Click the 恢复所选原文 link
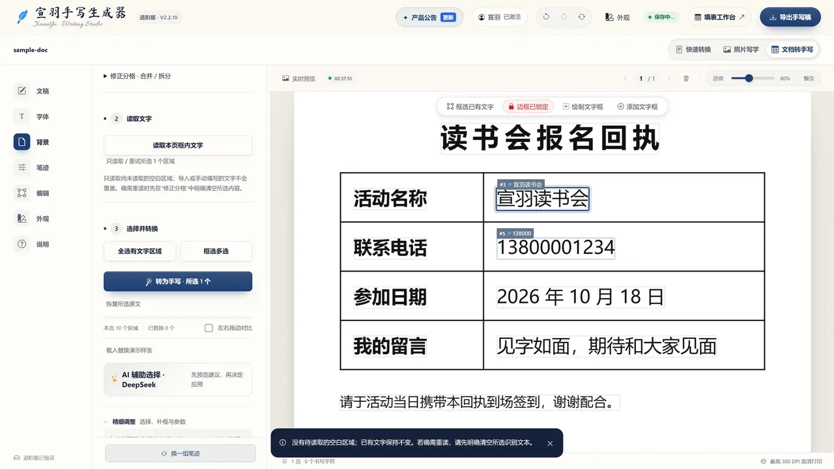The image size is (834, 469). [x=124, y=304]
